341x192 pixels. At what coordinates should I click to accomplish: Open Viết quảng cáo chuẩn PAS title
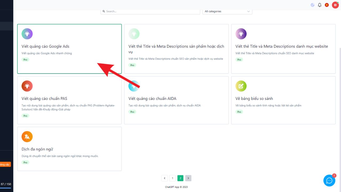coord(44,99)
